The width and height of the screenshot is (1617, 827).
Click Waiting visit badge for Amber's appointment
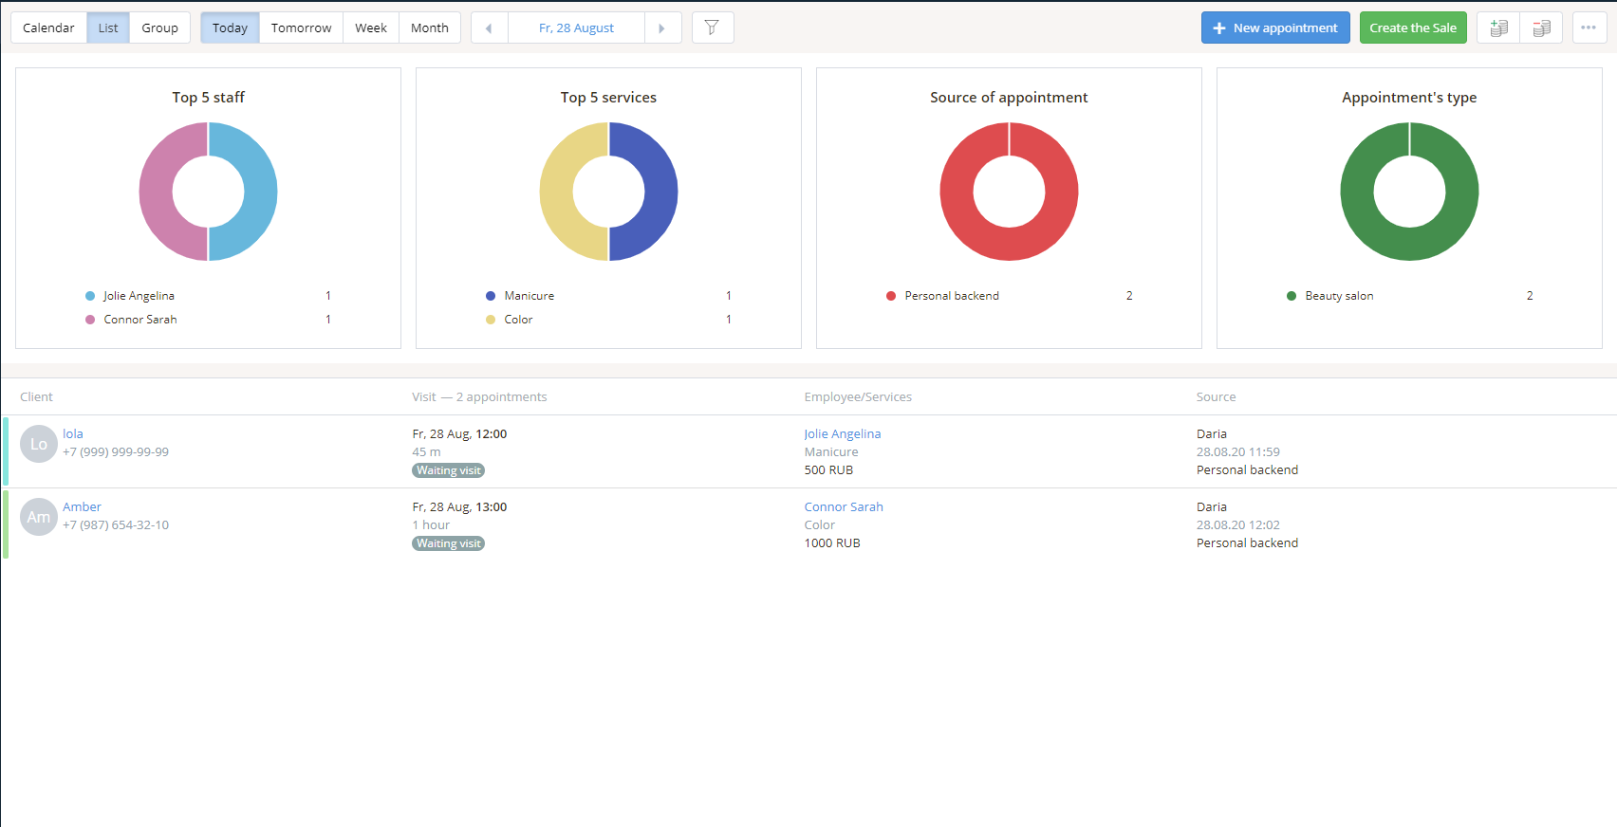pos(448,543)
